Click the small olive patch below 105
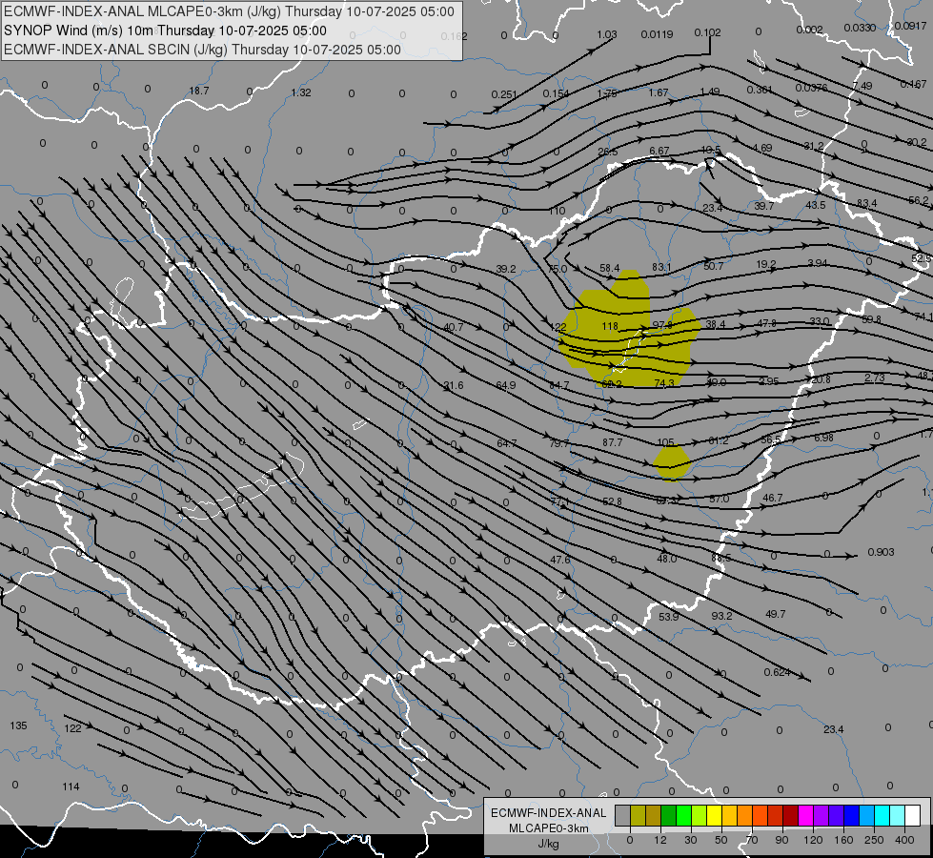This screenshot has height=858, width=933. pos(671,462)
